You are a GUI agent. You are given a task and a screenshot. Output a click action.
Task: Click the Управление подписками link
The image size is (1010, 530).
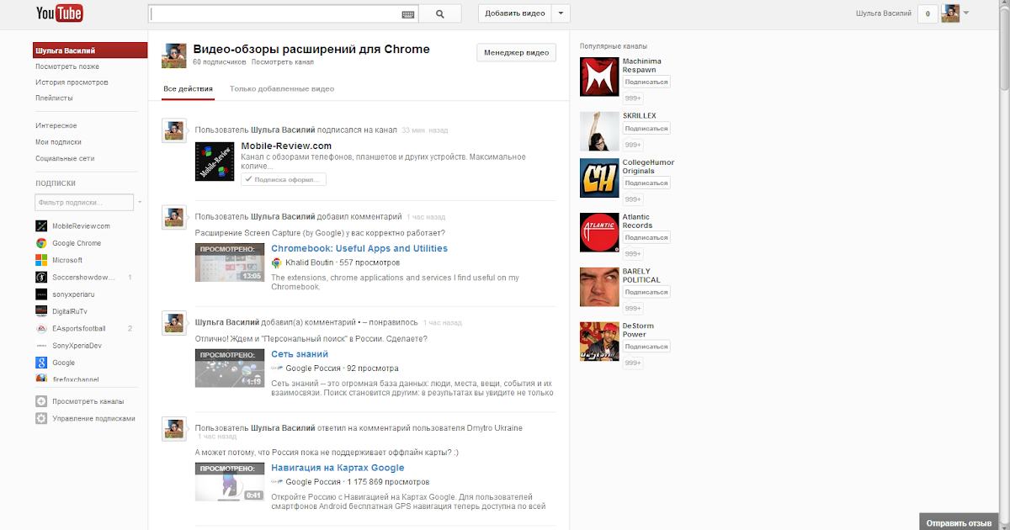coord(93,418)
